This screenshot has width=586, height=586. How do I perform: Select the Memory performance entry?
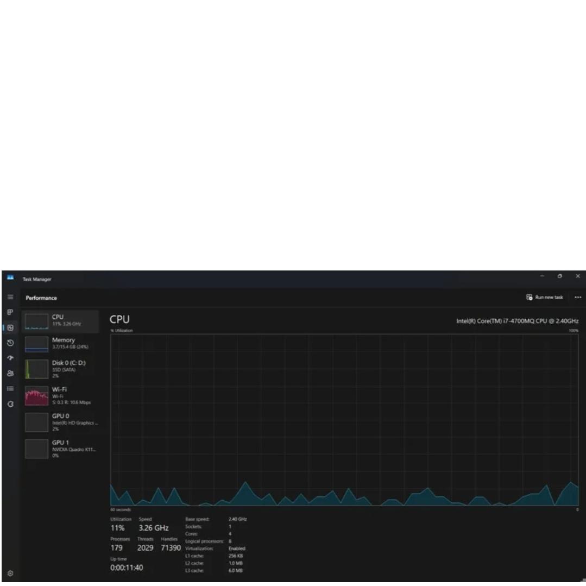coord(61,344)
